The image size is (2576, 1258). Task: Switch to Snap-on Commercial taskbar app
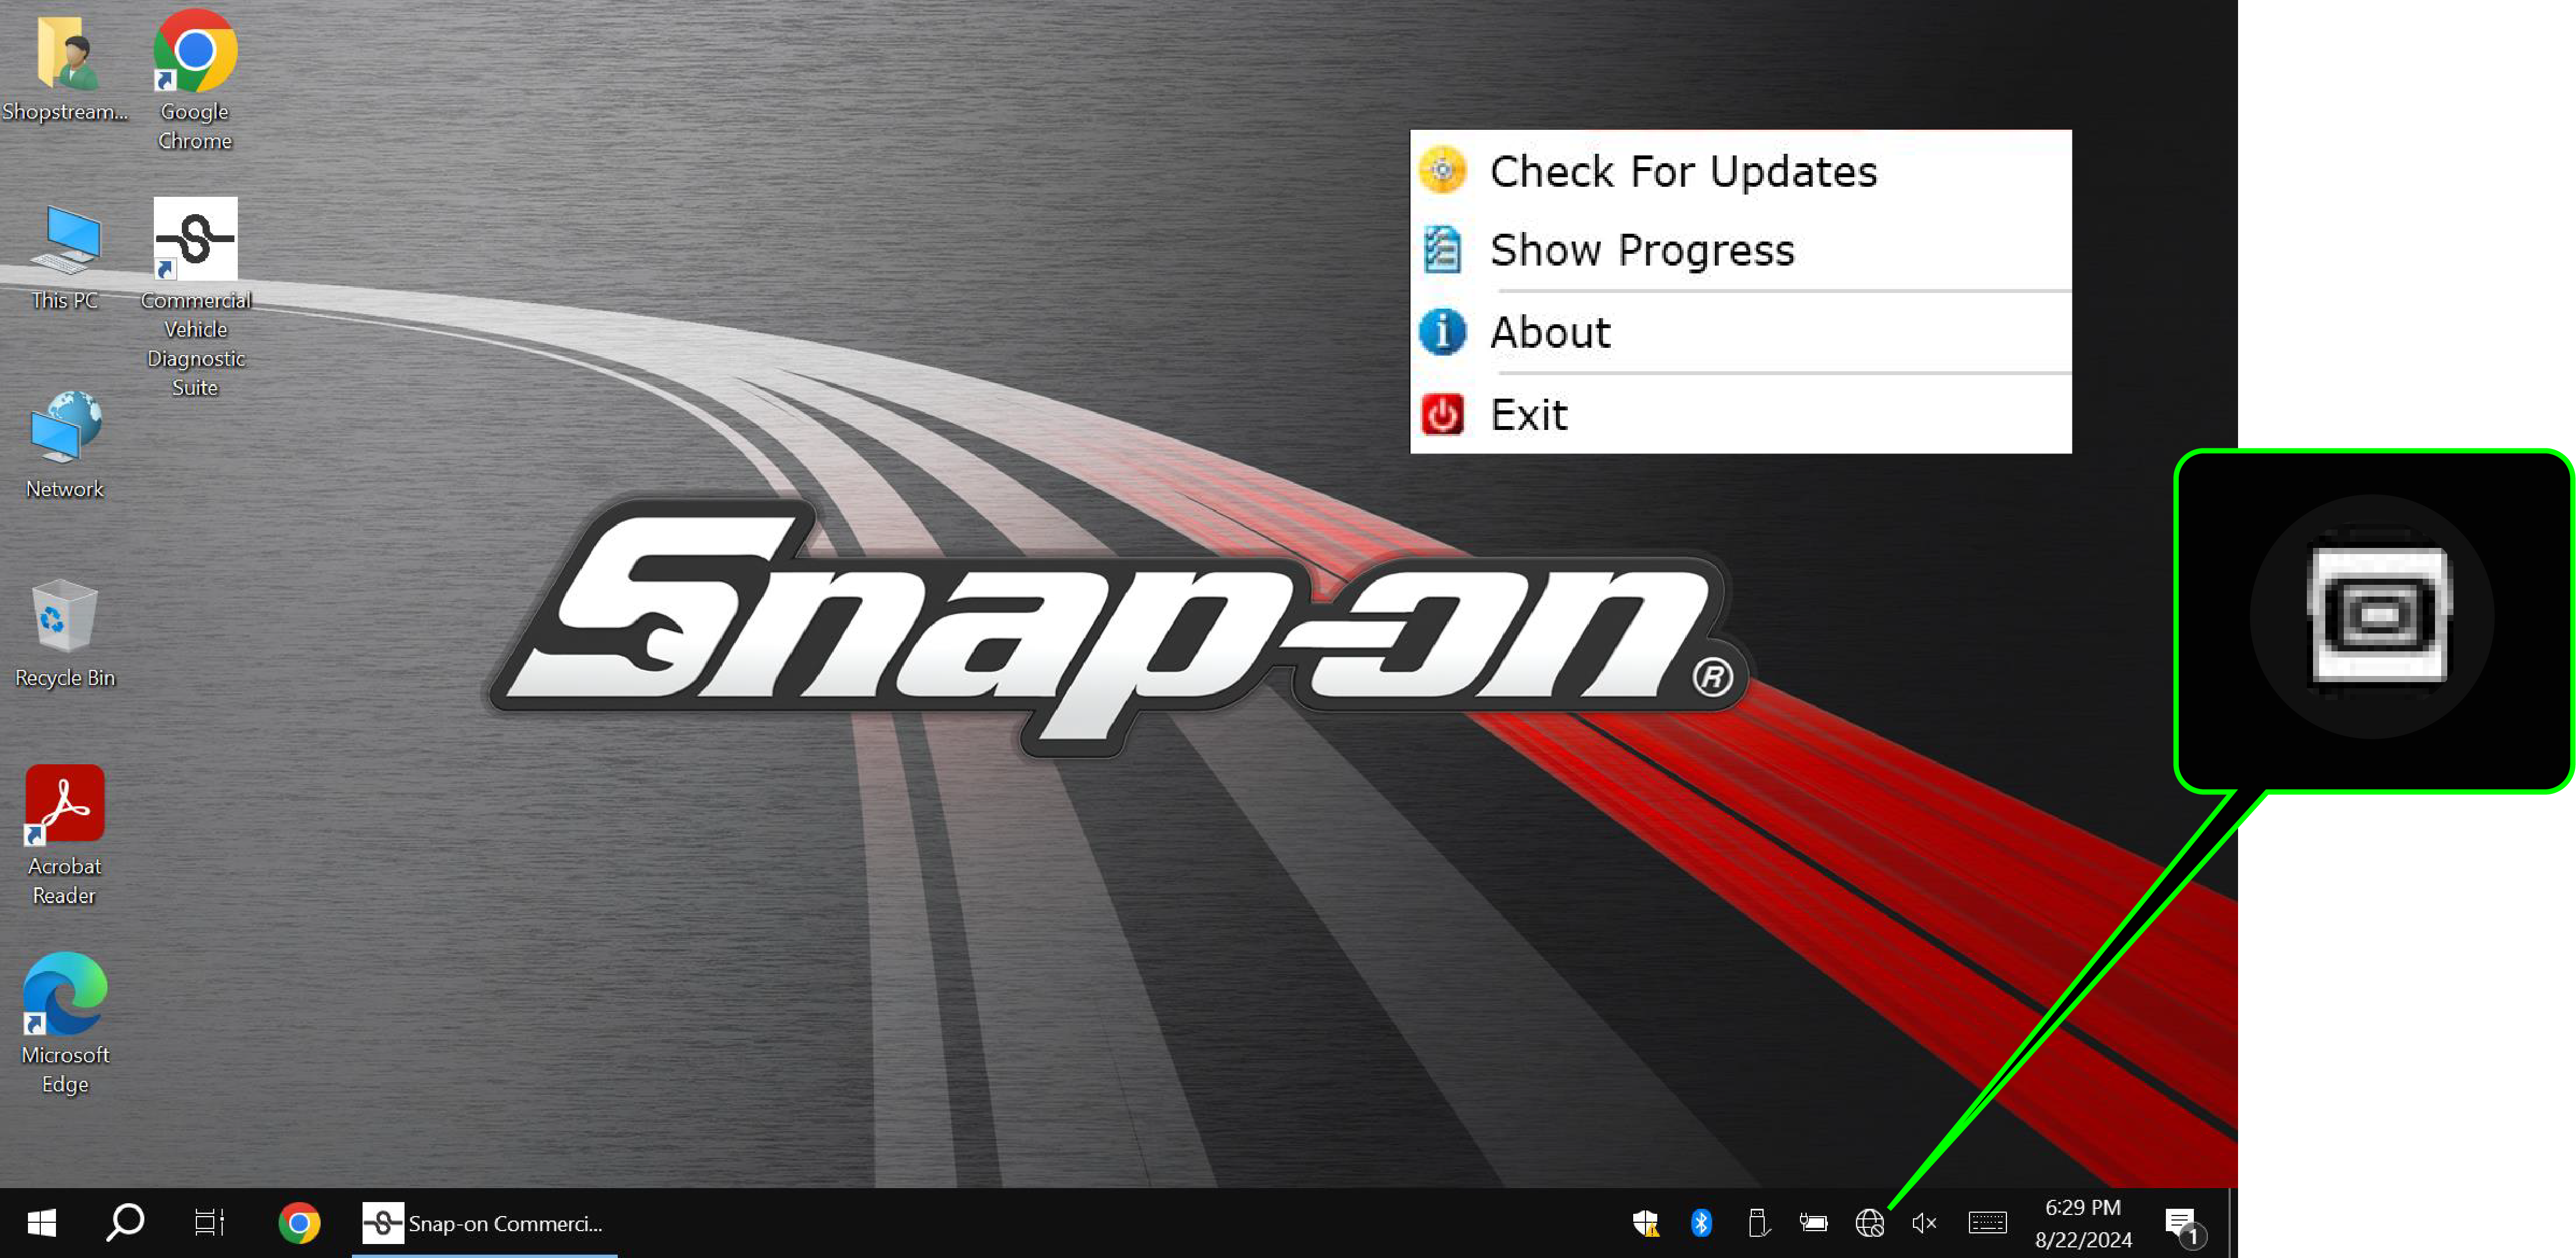484,1223
